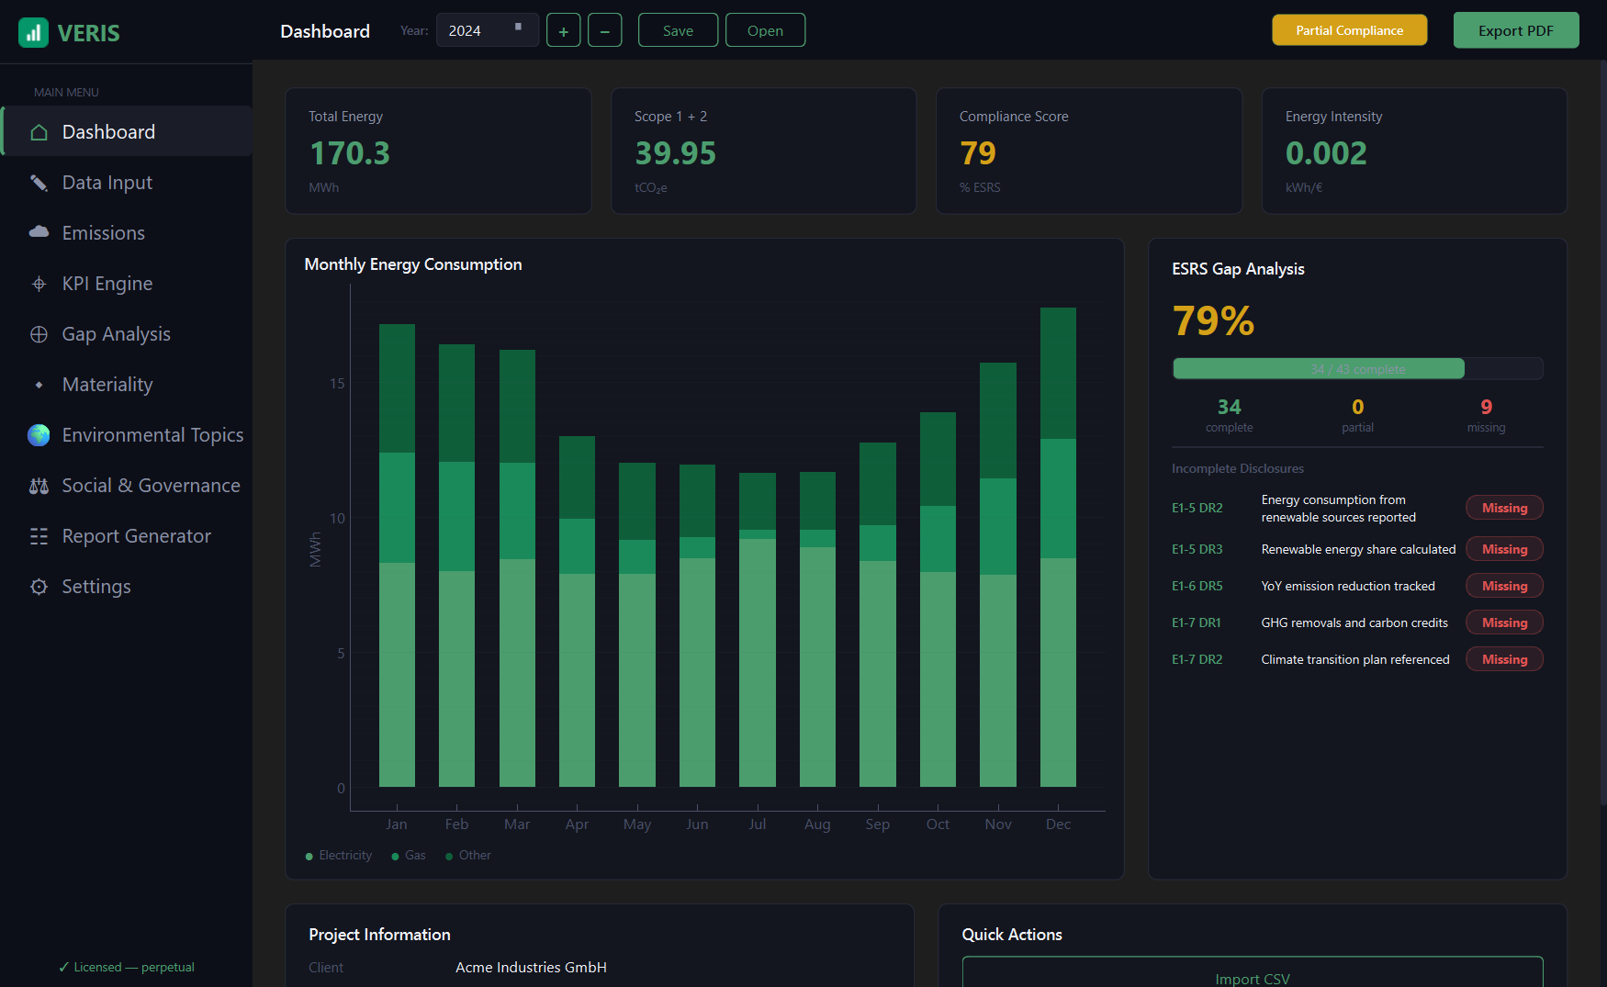Click the Import CSV quick action
Image resolution: width=1607 pixels, height=987 pixels.
[x=1253, y=973]
